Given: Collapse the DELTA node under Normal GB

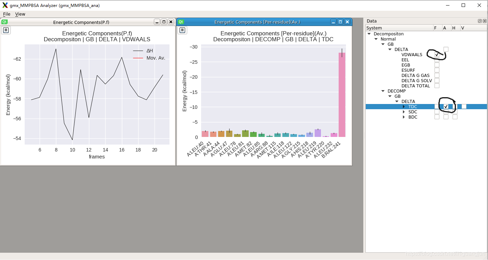Looking at the screenshot, I should [390, 50].
